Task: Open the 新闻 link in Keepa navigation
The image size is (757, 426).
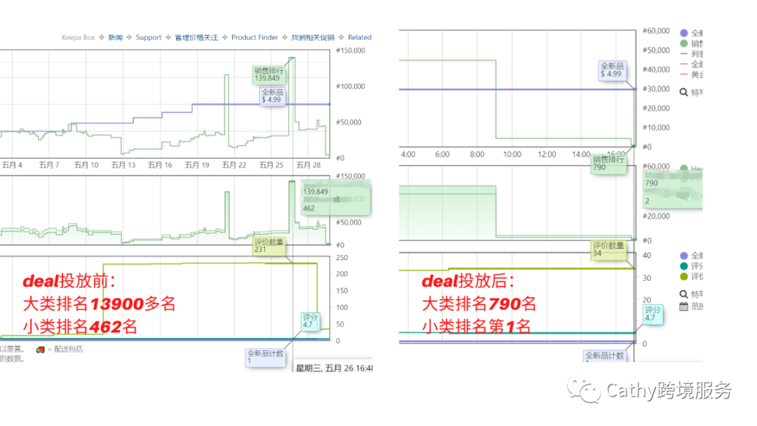Action: click(x=116, y=37)
